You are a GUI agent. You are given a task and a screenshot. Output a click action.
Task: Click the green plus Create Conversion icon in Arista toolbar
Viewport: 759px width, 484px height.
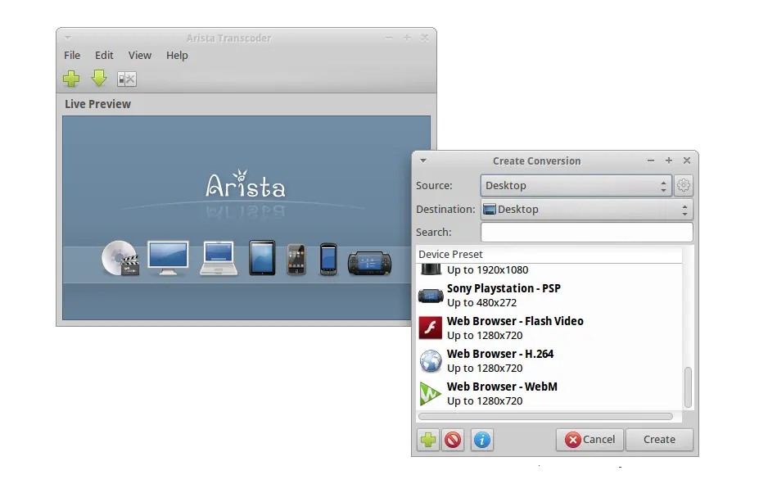[71, 79]
